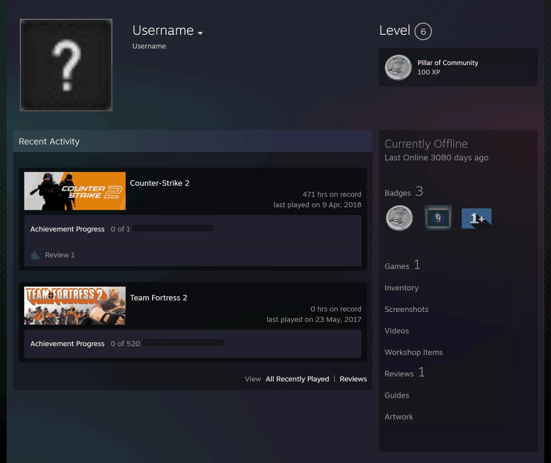Open the Team Fortress 2 game banner
This screenshot has height=463, width=551.
(x=75, y=305)
